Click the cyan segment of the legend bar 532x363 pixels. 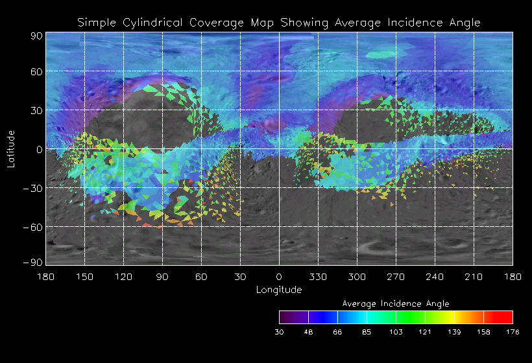click(x=381, y=317)
